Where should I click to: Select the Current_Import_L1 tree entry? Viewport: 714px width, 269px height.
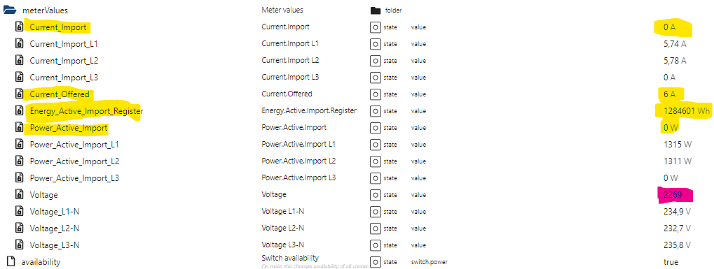(63, 44)
